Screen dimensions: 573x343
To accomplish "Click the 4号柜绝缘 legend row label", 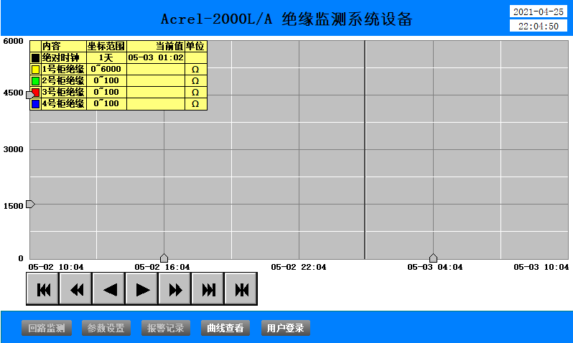I will [63, 104].
